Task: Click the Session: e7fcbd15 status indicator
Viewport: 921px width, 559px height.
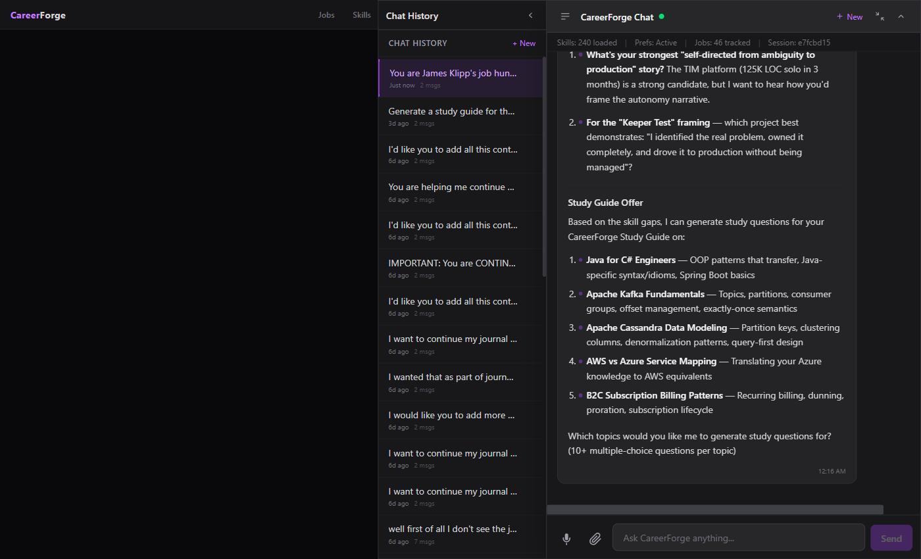Action: pyautogui.click(x=798, y=42)
